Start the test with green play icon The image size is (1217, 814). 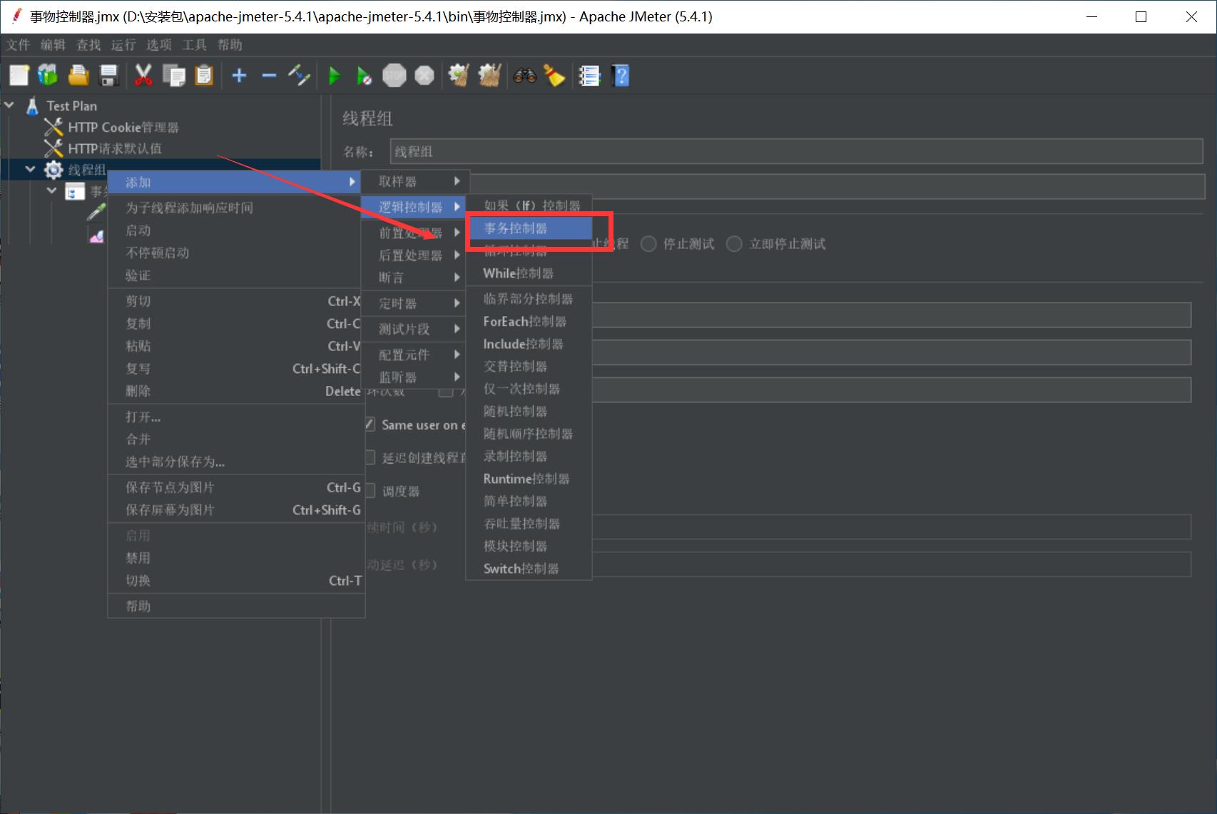click(x=335, y=75)
